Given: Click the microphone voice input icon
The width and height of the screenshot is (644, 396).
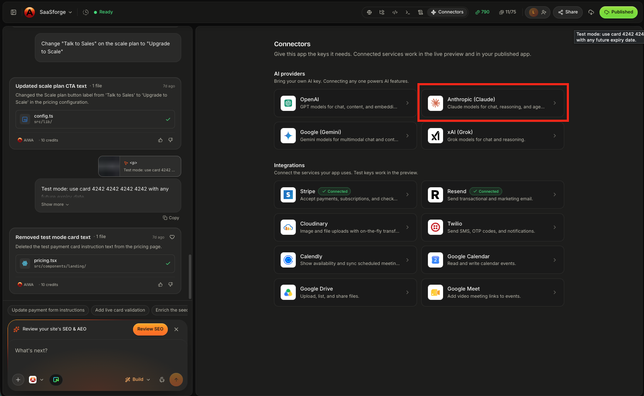Looking at the screenshot, I should (162, 380).
